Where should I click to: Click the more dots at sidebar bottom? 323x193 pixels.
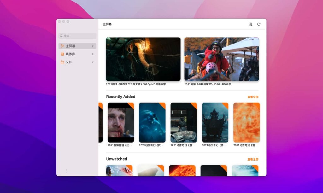coord(66,171)
